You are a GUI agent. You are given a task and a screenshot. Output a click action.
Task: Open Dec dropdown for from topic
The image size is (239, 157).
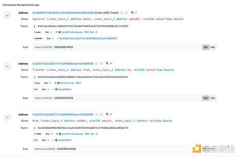click(x=47, y=83)
